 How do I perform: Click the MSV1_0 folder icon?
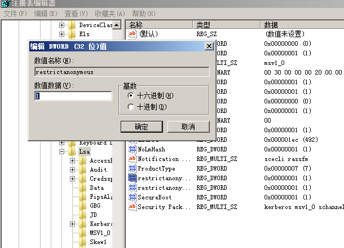pos(83,233)
